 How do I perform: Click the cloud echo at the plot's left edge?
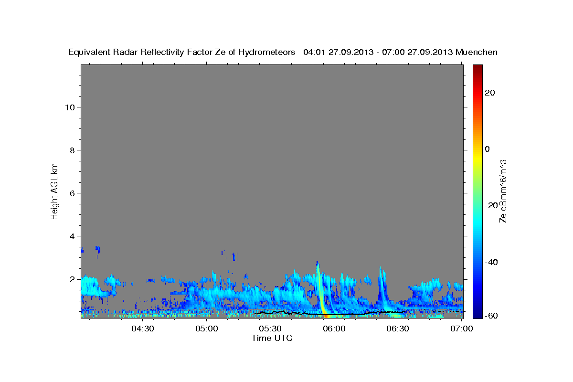(x=90, y=286)
